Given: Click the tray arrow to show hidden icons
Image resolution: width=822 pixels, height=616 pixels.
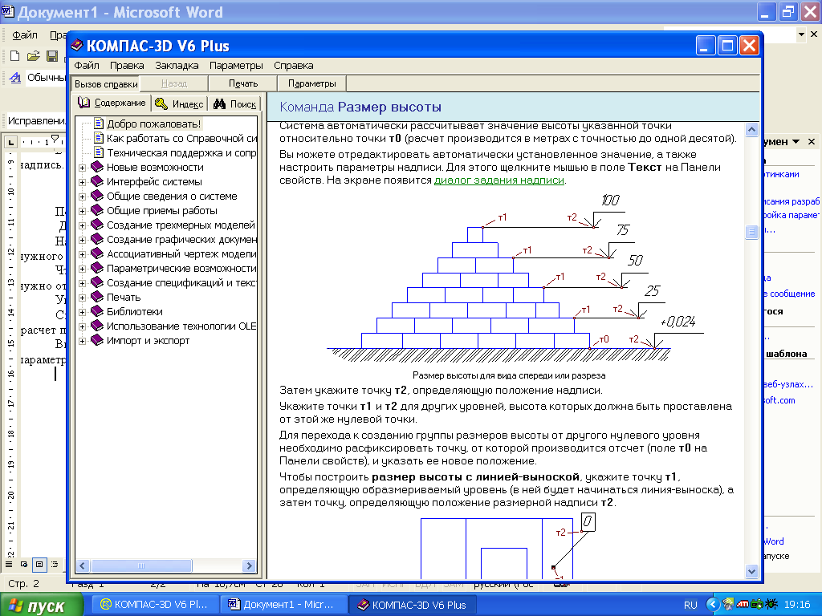Looking at the screenshot, I should click(x=712, y=605).
